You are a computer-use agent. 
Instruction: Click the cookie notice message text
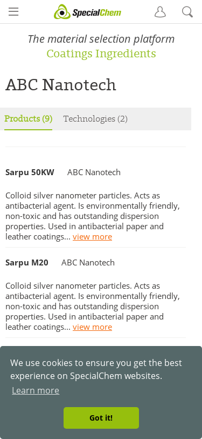click(96, 369)
